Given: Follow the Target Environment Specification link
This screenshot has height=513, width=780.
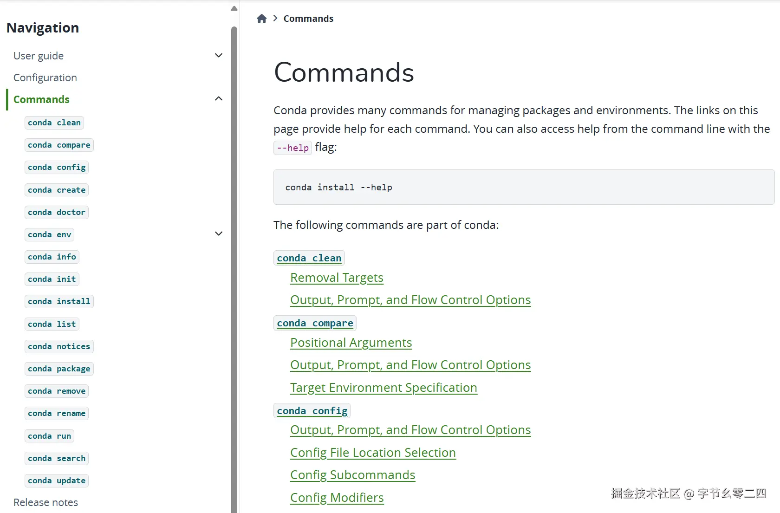Looking at the screenshot, I should point(383,388).
